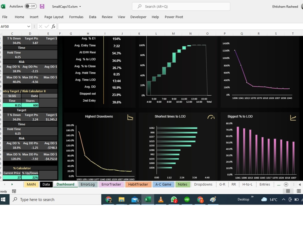
Task: Open the Formulas ribbon tab
Action: click(76, 17)
